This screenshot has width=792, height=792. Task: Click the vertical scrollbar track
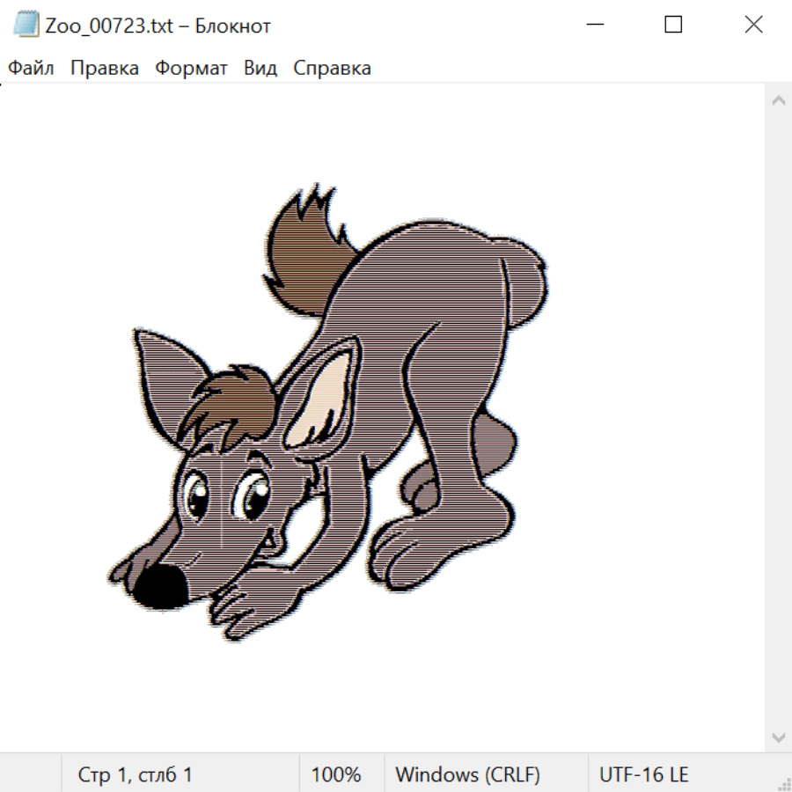pos(778,418)
